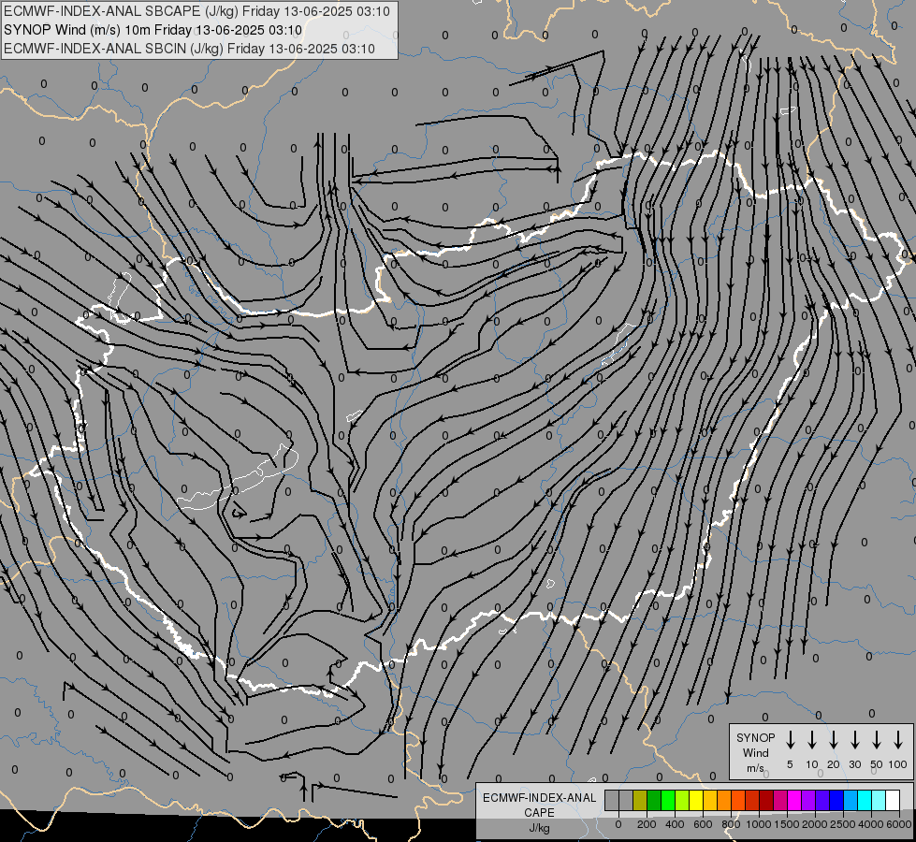Click the 4000 tick label on CAPE scale
Viewport: 916px width, 842px height.
tap(871, 824)
